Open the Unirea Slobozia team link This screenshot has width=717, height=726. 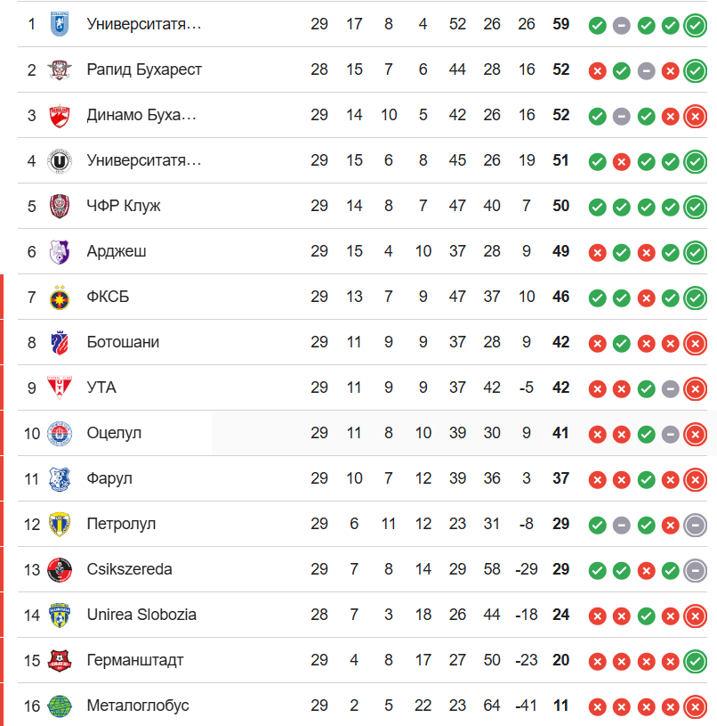[x=141, y=615]
